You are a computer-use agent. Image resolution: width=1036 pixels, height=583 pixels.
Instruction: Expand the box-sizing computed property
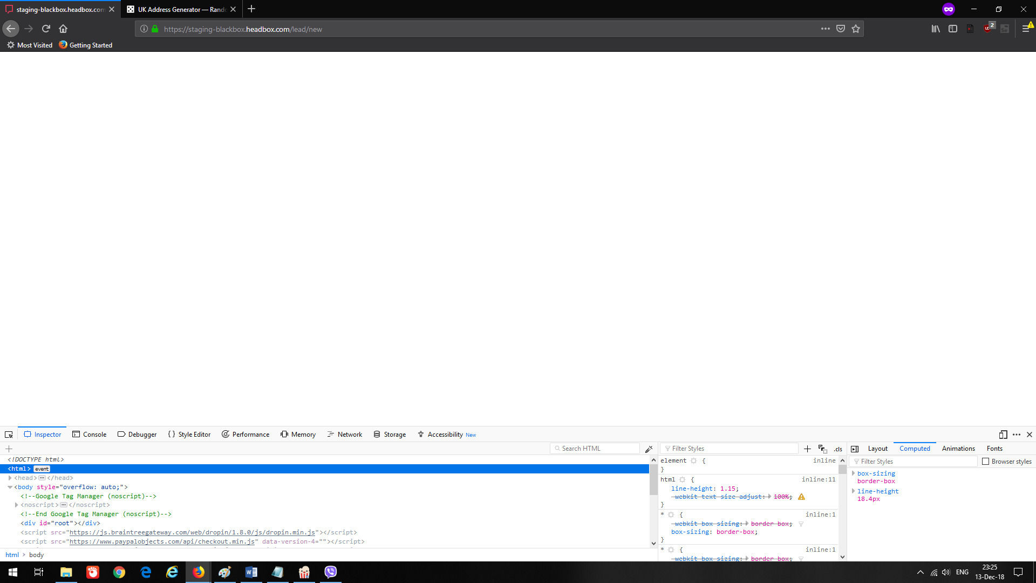pos(853,473)
